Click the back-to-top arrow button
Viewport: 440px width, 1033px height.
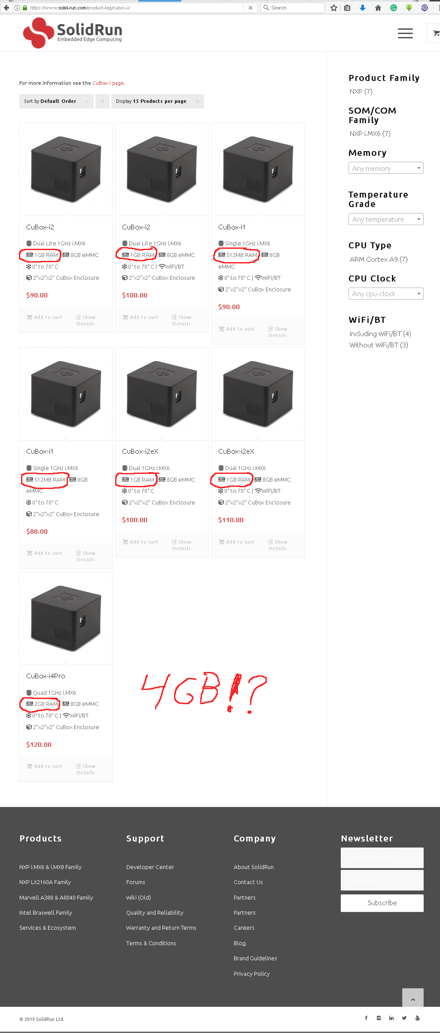[413, 999]
